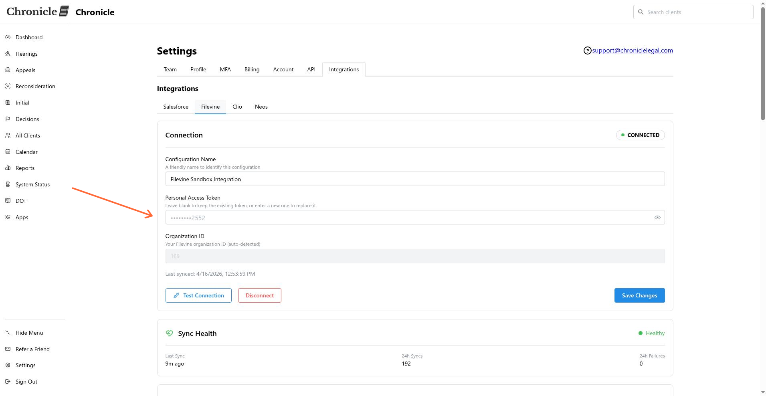Click the CONNECTED status badge
766x396 pixels.
tap(640, 135)
